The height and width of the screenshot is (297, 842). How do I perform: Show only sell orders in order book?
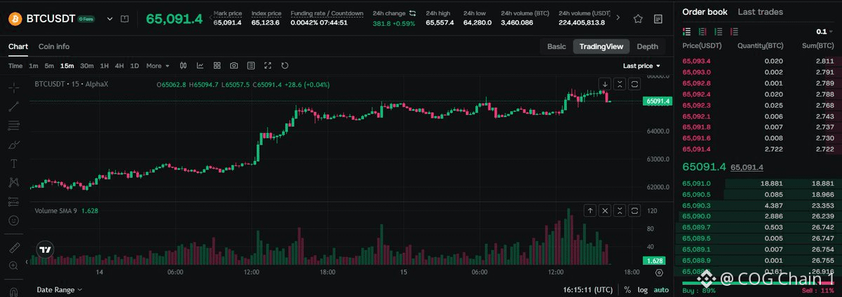tap(735, 32)
